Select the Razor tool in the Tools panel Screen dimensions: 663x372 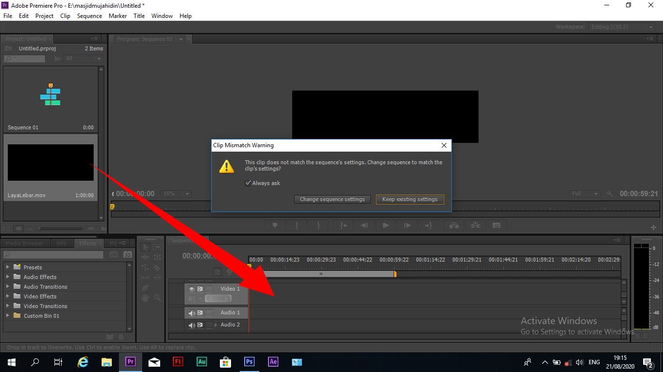coord(157,267)
